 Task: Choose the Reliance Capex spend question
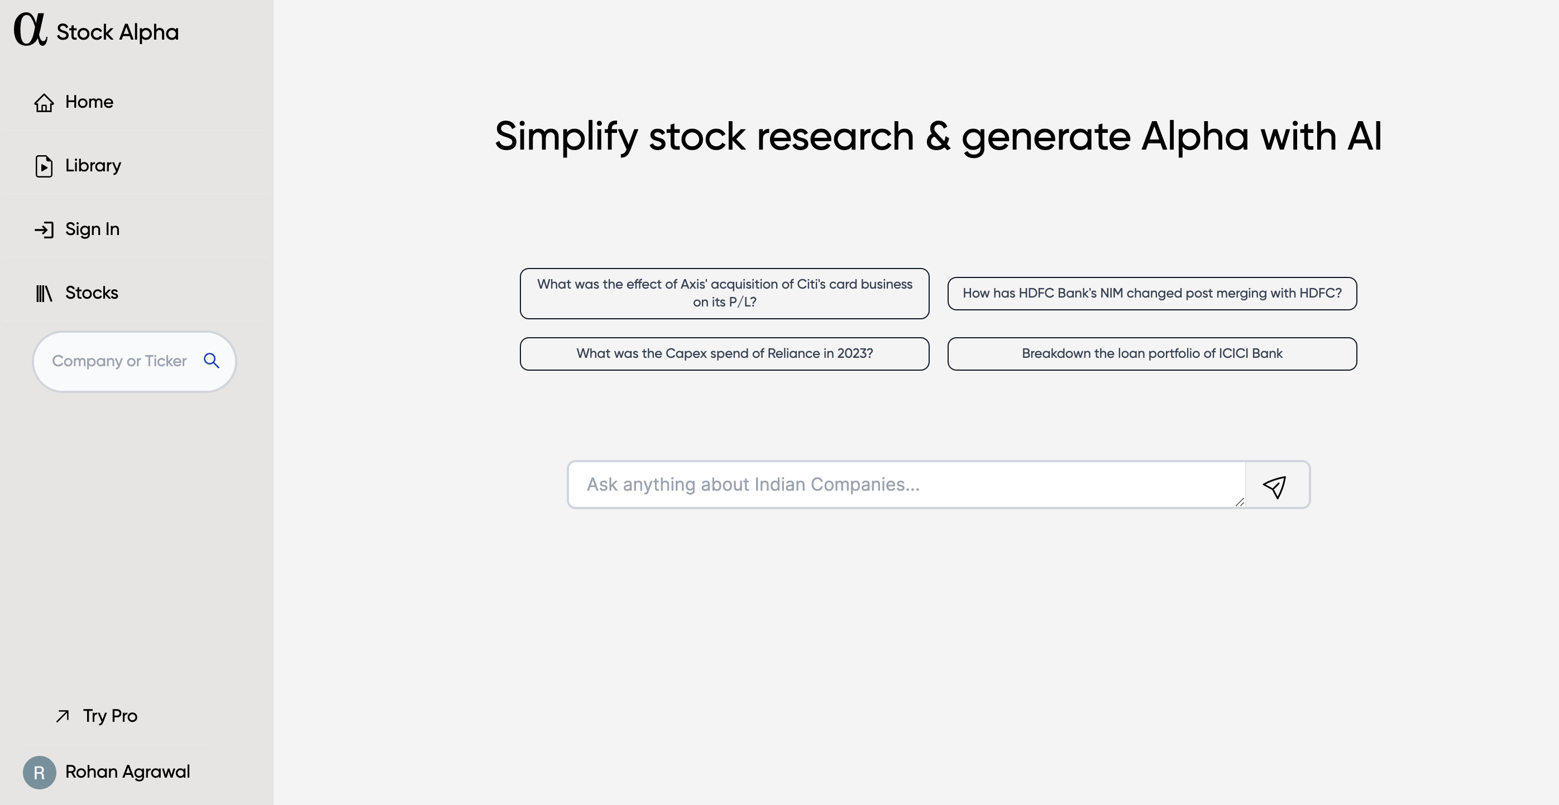[724, 354]
